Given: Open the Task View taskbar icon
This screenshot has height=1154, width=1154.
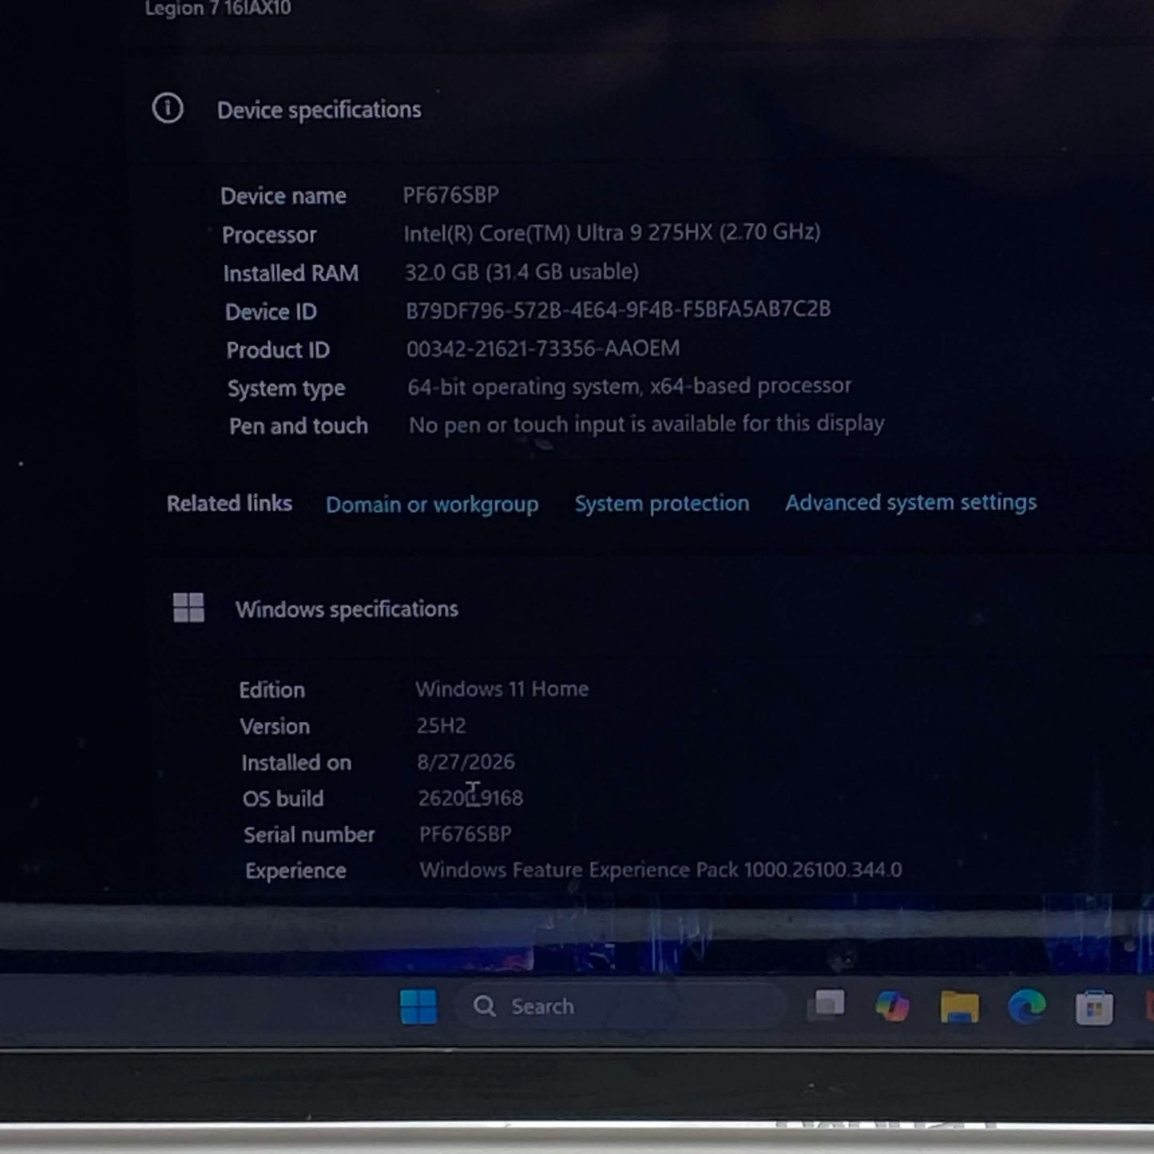Looking at the screenshot, I should tap(827, 1005).
